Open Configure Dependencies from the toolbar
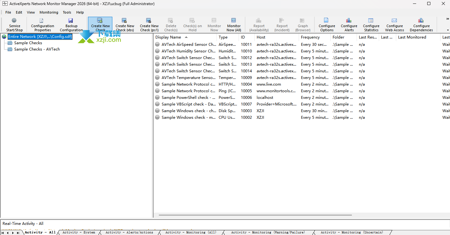 [421, 25]
